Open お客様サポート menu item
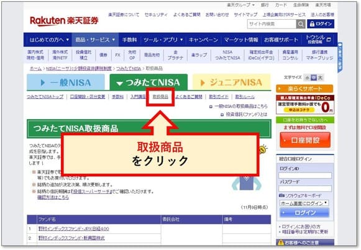361x250 pixels. click(x=281, y=40)
